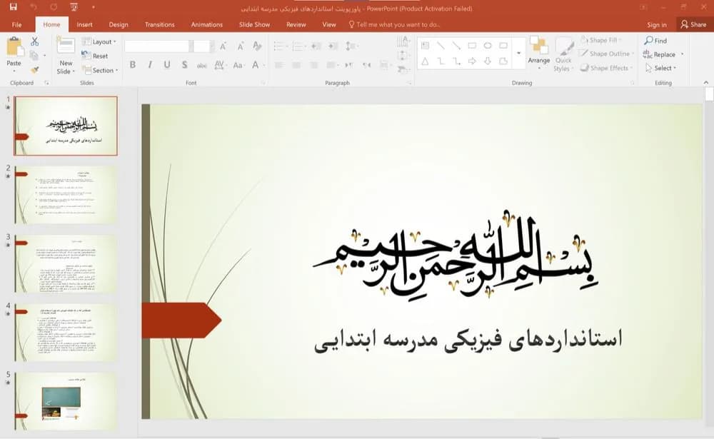Switch to the Design tab
This screenshot has height=439, width=714.
[x=119, y=24]
